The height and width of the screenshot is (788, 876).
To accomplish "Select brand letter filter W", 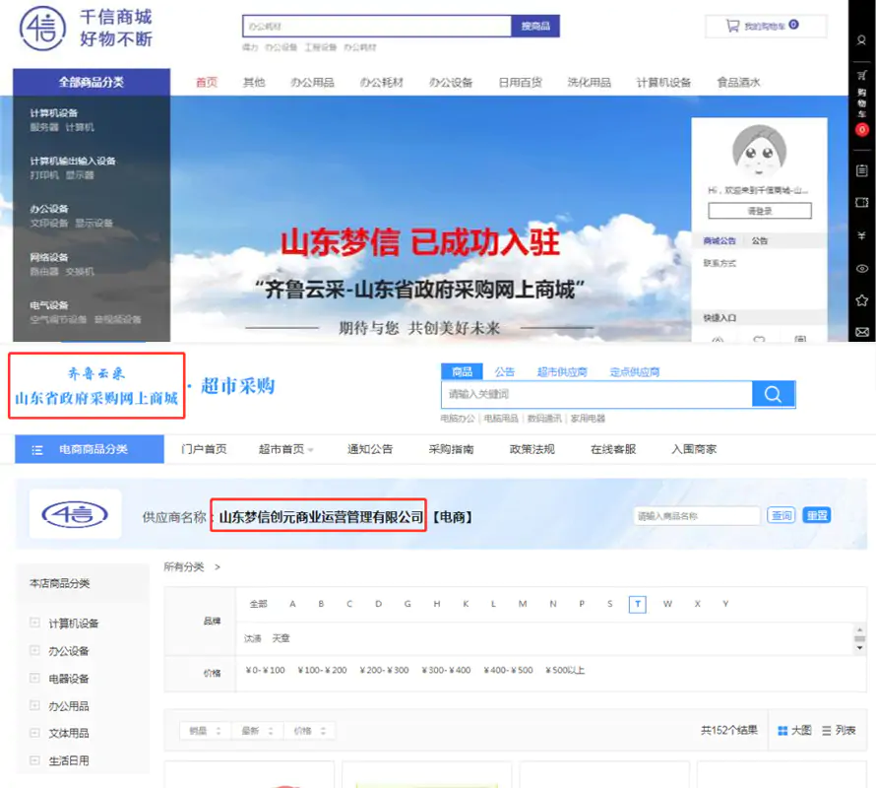I will [667, 604].
